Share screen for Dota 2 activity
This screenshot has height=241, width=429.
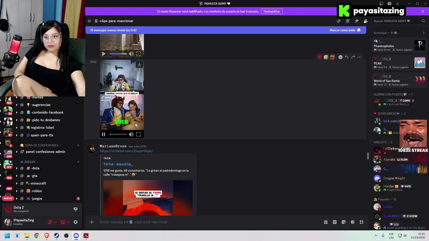(x=75, y=209)
